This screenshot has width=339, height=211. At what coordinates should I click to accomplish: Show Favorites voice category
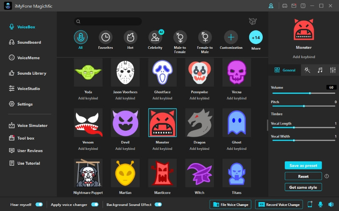click(x=106, y=37)
